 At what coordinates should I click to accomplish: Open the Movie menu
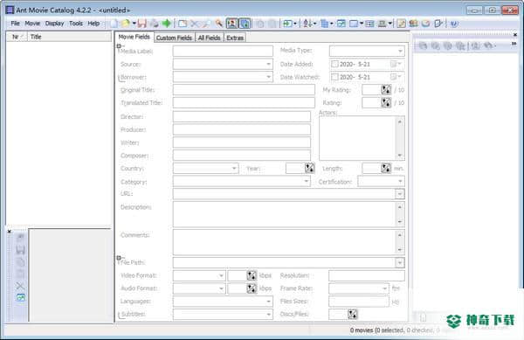click(32, 24)
